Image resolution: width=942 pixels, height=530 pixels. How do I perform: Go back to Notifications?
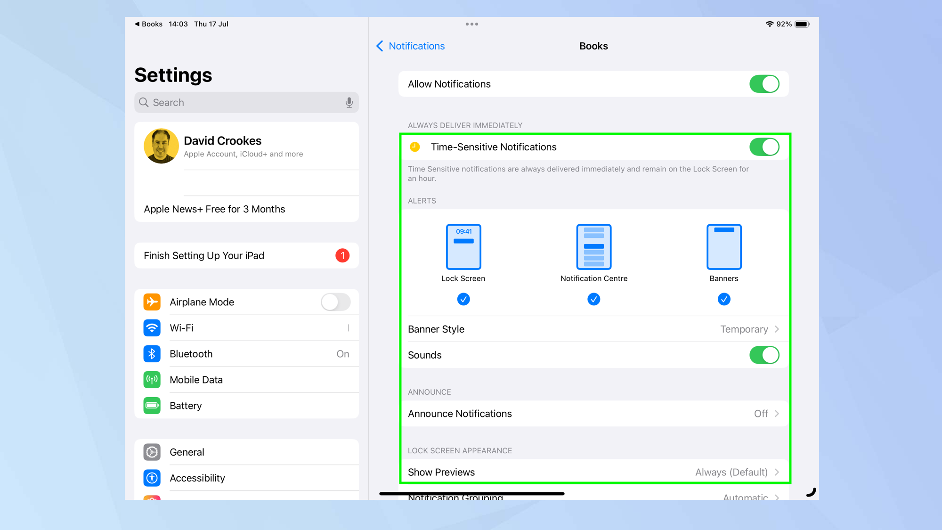pyautogui.click(x=411, y=46)
